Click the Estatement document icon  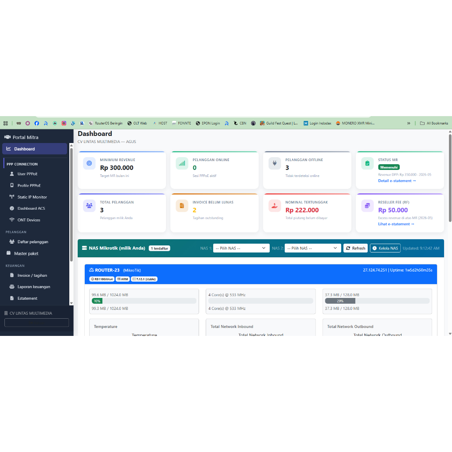click(x=12, y=298)
